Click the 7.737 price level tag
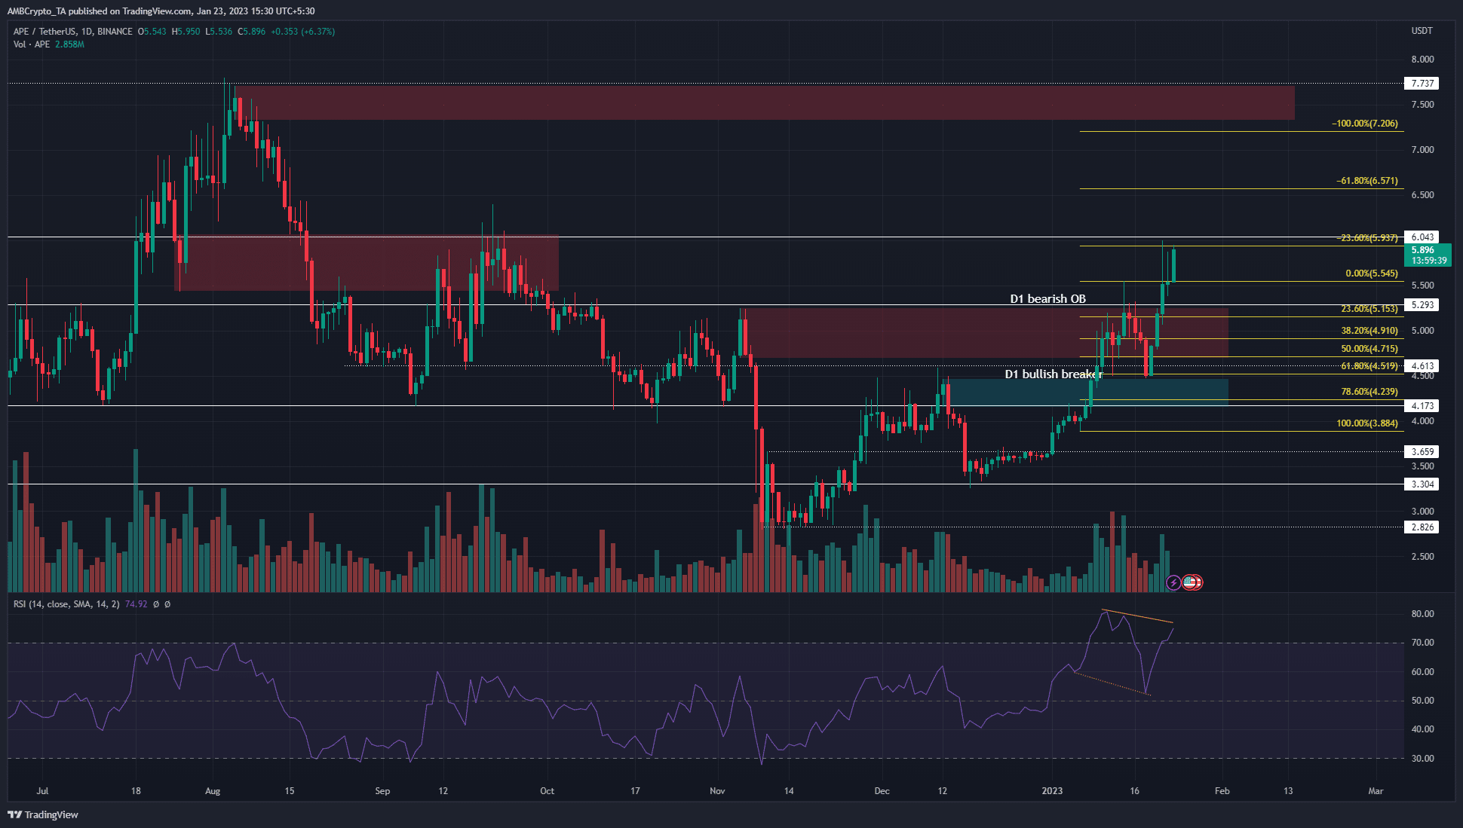Viewport: 1463px width, 828px height. click(1422, 84)
